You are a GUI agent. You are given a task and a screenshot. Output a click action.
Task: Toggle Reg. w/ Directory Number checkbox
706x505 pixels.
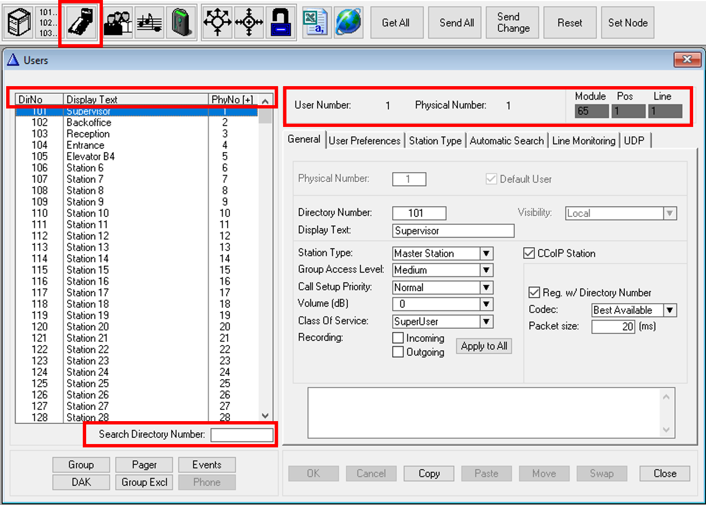tap(533, 292)
